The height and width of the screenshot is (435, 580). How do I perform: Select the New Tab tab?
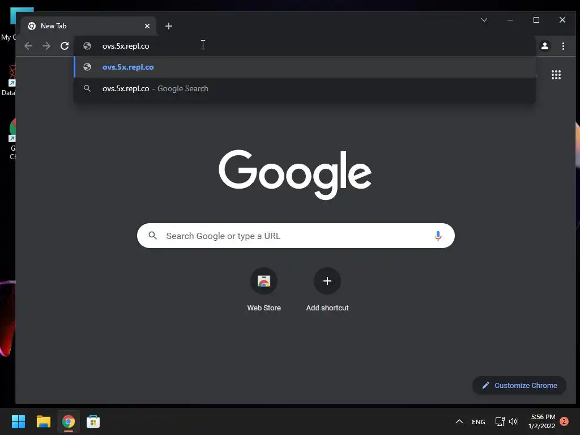pyautogui.click(x=88, y=26)
